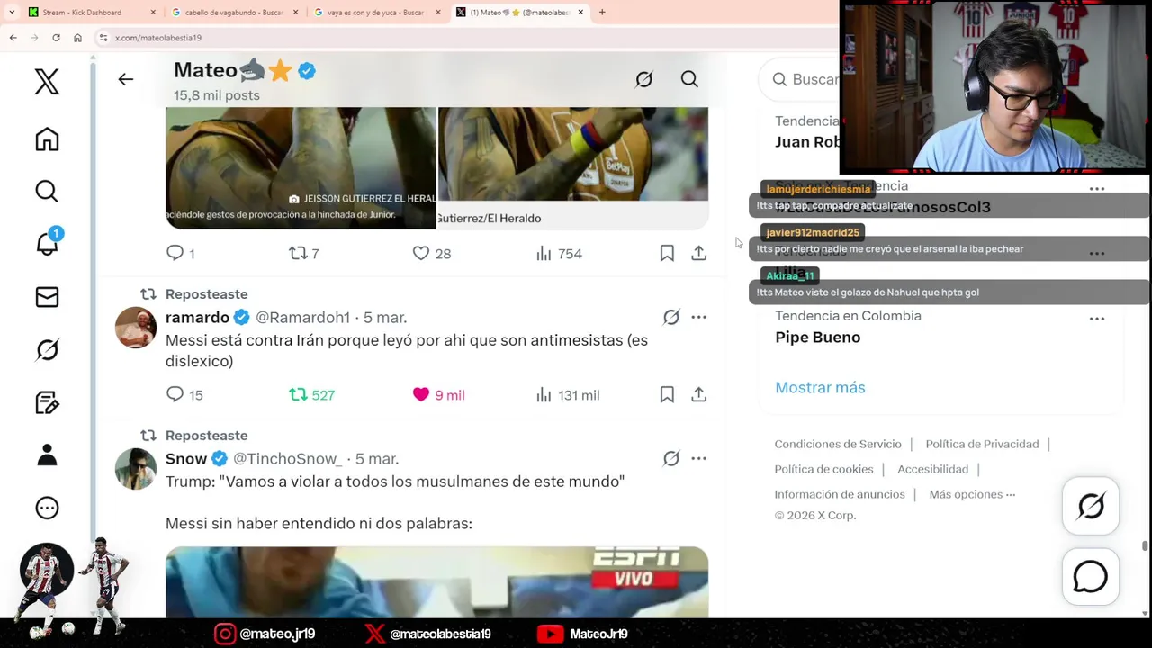Open the X home logo in sidebar
The height and width of the screenshot is (648, 1152).
tap(47, 82)
